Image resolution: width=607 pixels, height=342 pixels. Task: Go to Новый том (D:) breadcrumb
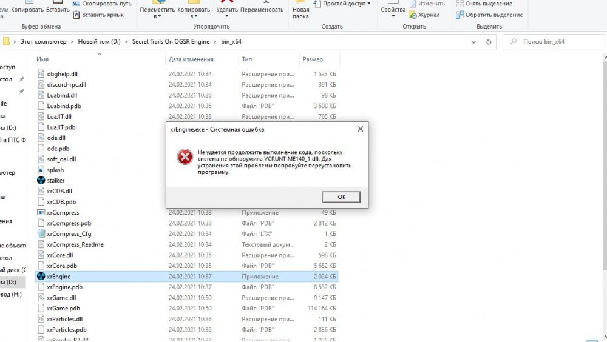[99, 42]
